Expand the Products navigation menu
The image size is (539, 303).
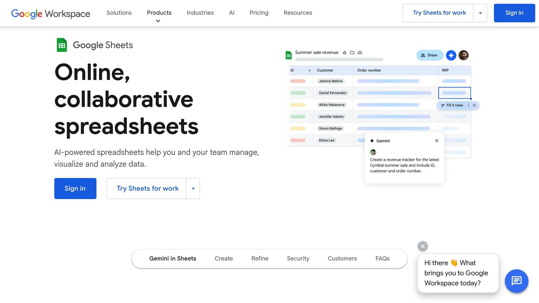(x=159, y=13)
